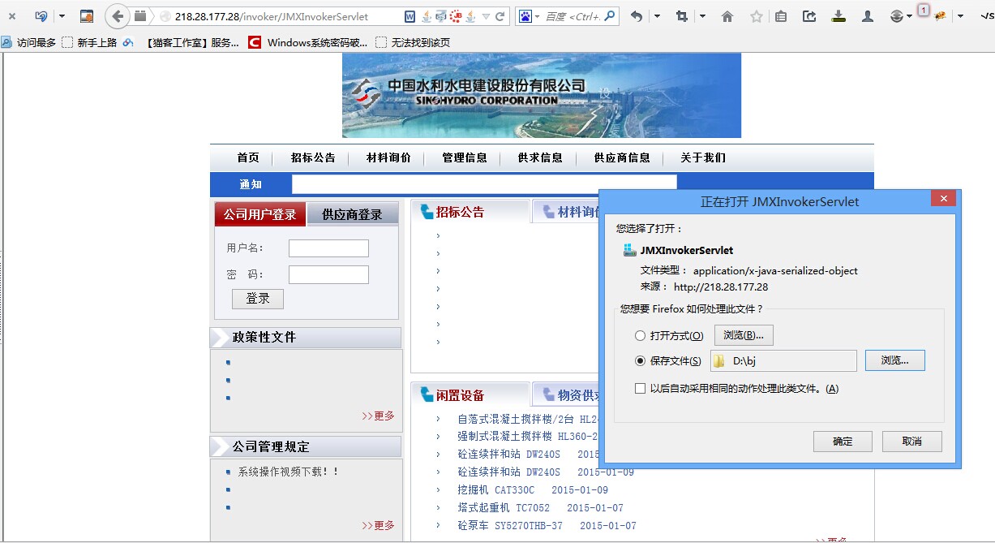This screenshot has width=995, height=543.
Task: Select the 打开方式 radio button
Action: click(641, 335)
